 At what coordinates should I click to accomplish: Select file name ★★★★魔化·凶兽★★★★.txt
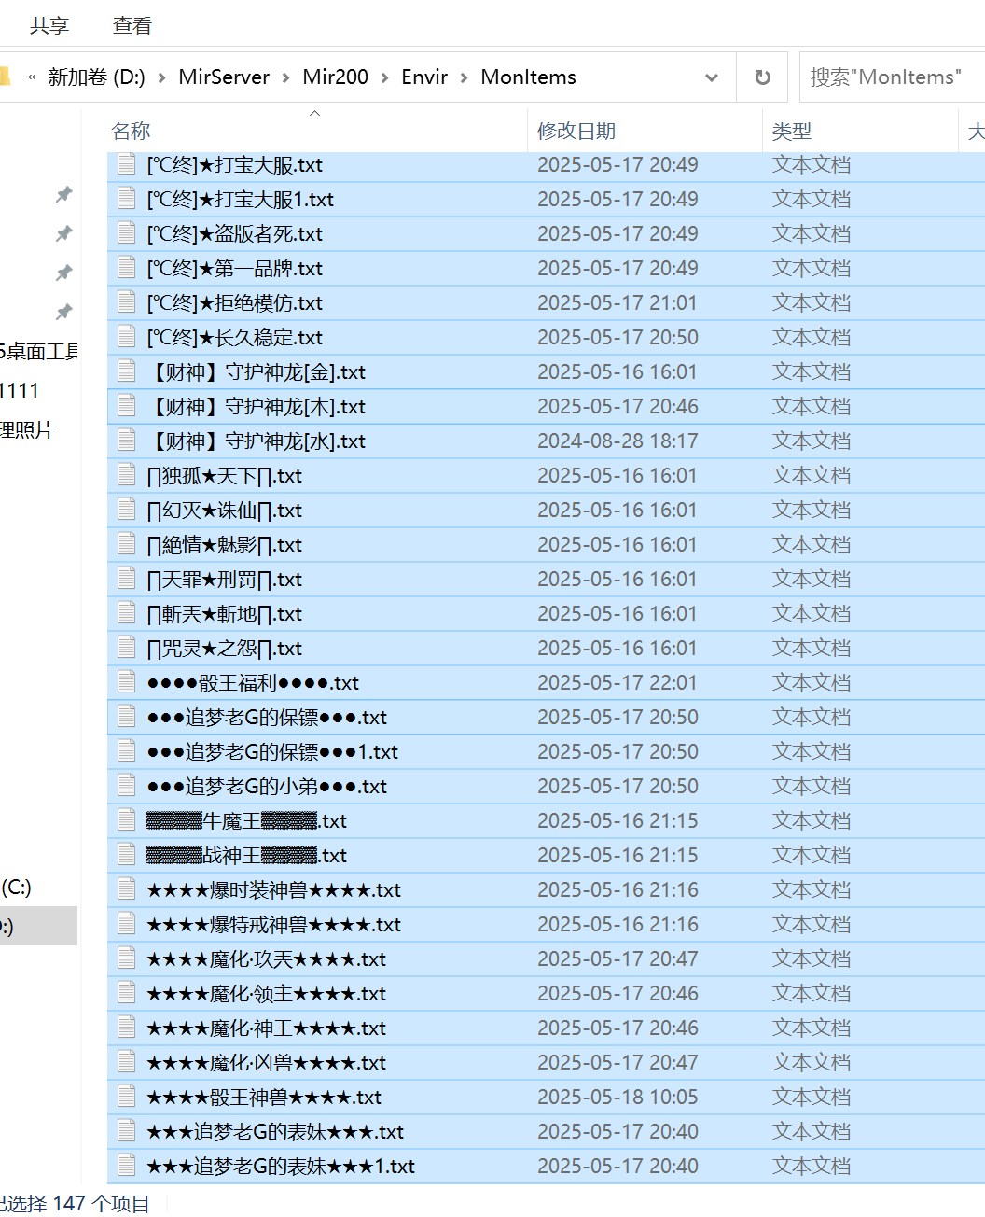(266, 1063)
